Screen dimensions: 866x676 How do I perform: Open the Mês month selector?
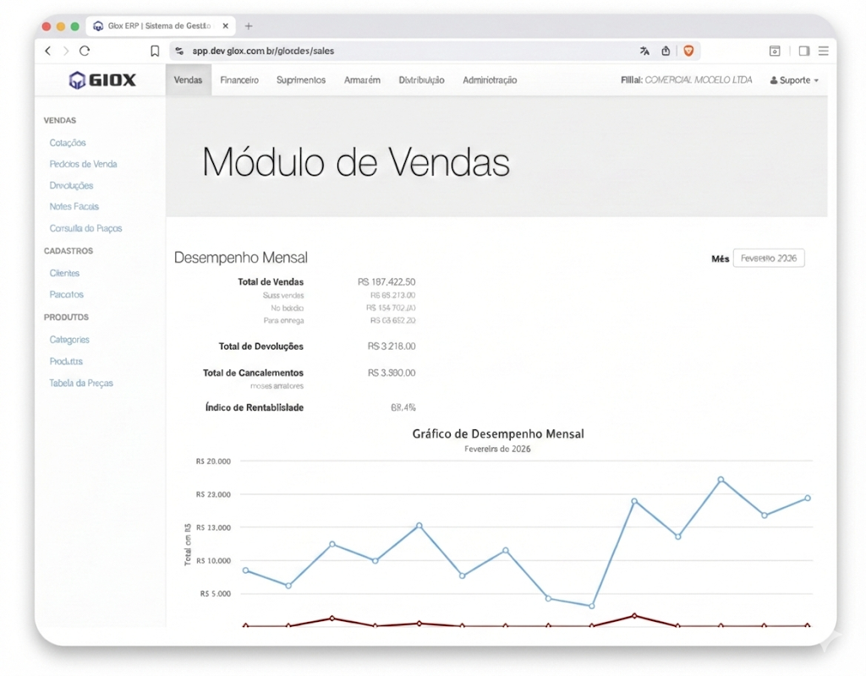pyautogui.click(x=768, y=259)
